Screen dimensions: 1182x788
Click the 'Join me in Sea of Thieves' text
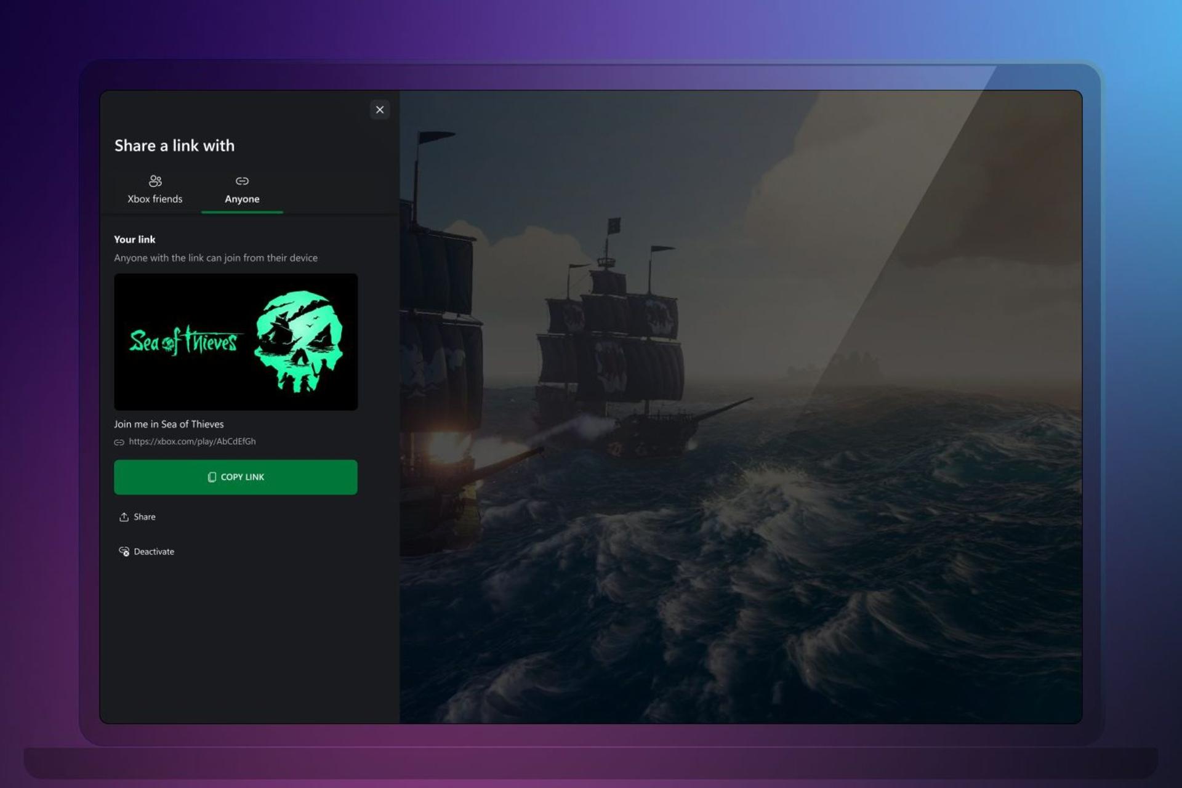click(169, 424)
